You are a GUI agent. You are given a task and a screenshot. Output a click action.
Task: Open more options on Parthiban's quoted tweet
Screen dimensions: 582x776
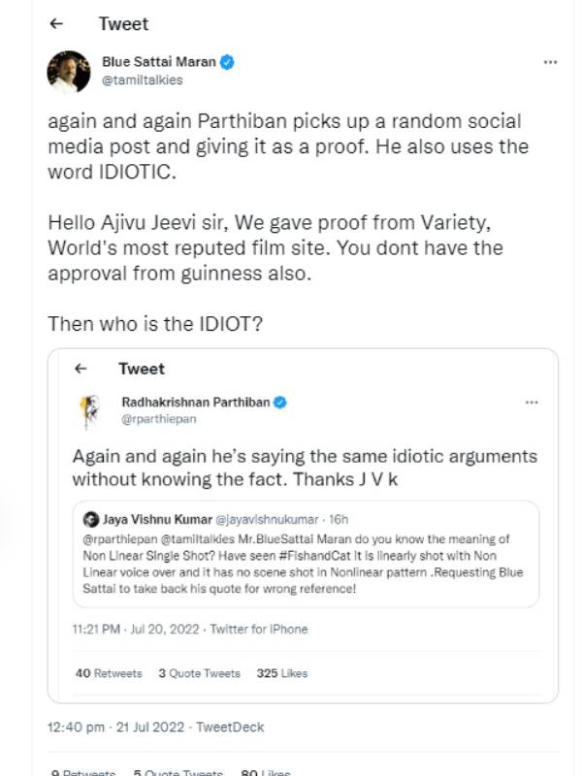(x=531, y=402)
